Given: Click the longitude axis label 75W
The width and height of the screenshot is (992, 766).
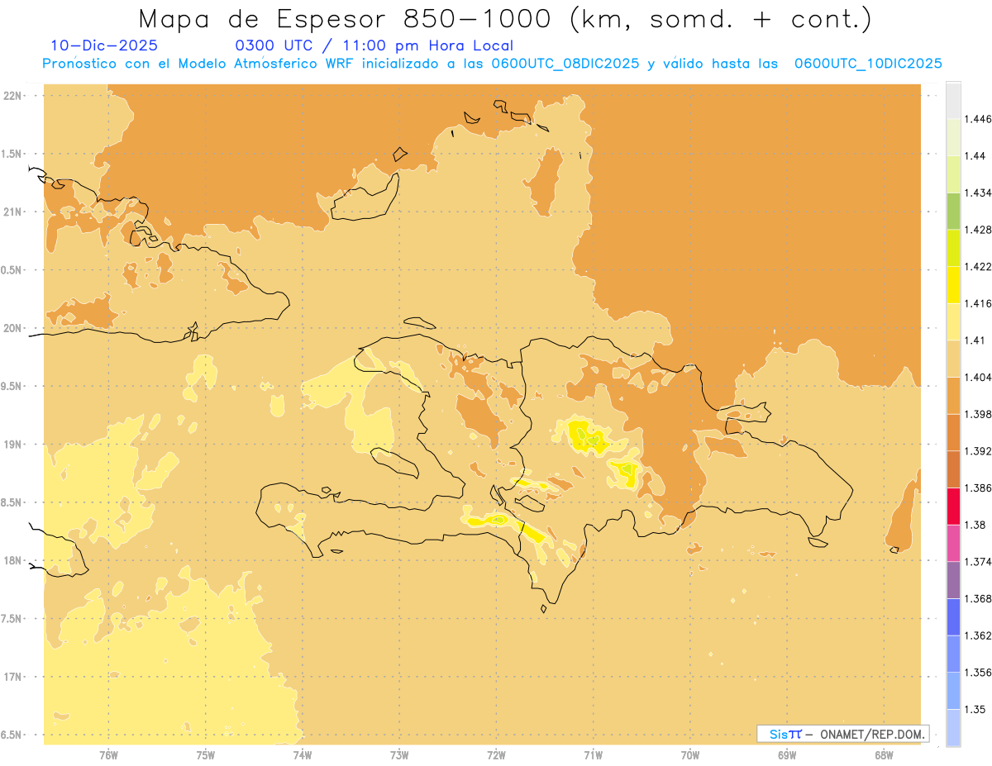Looking at the screenshot, I should click(x=206, y=754).
